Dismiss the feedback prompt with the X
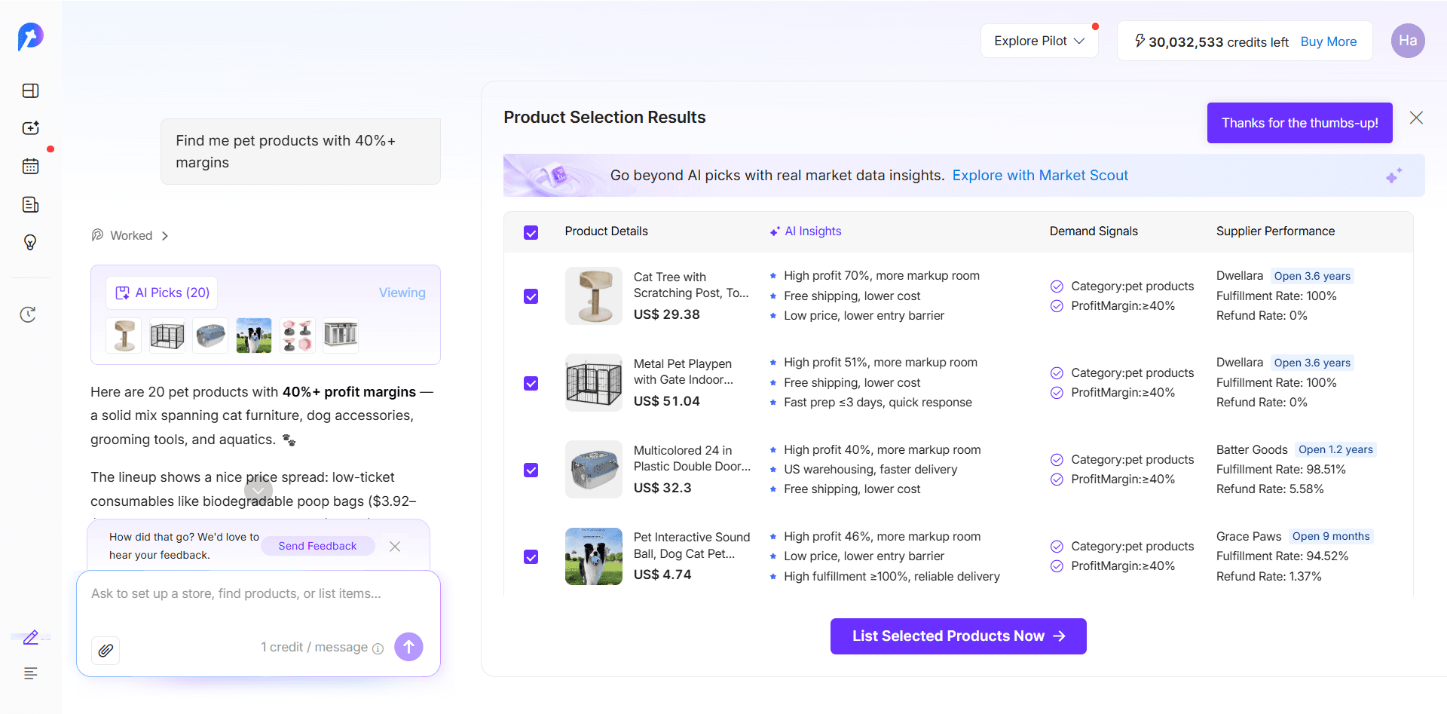The height and width of the screenshot is (714, 1447). pyautogui.click(x=395, y=546)
